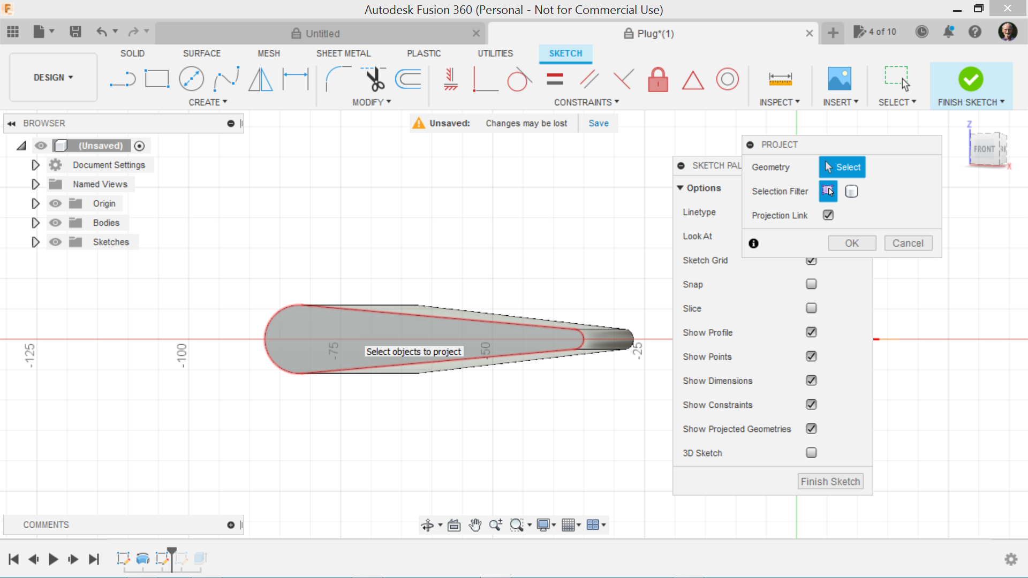
Task: Open the DESIGN workspace dropdown
Action: coord(53,78)
